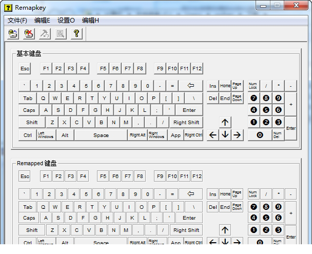The image size is (312, 254).
Task: Select numpad 6 on base keyboard
Action: click(x=278, y=110)
